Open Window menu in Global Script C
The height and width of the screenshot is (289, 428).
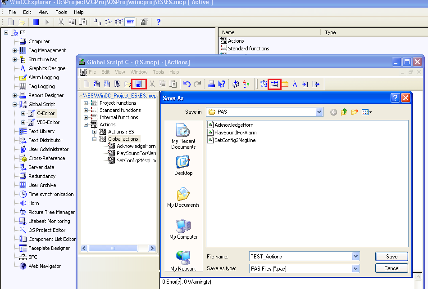(x=139, y=72)
